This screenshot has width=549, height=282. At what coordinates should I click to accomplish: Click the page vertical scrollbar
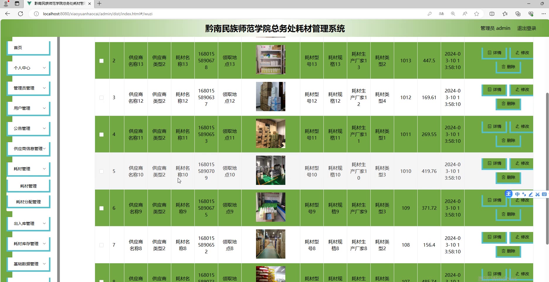[x=547, y=168]
